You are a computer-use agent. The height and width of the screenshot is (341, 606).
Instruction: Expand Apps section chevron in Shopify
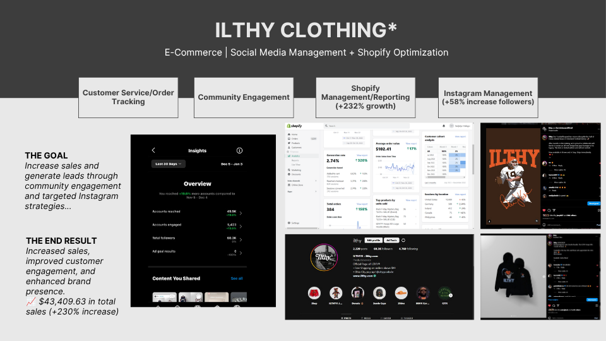[x=316, y=191]
